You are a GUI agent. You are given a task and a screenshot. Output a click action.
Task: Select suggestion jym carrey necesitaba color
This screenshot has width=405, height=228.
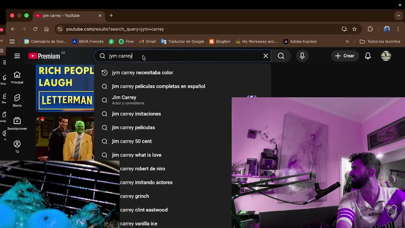tap(183, 73)
